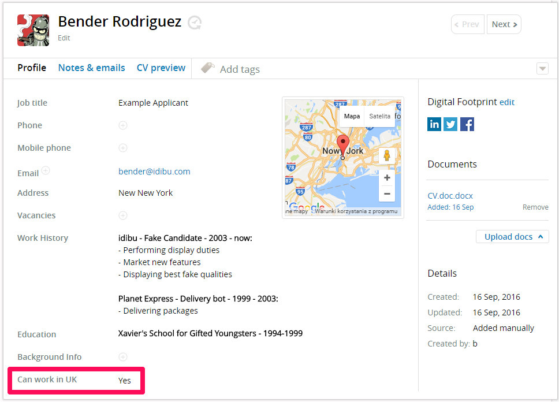This screenshot has height=402, width=559.
Task: Click the New New York address value
Action: tap(146, 193)
